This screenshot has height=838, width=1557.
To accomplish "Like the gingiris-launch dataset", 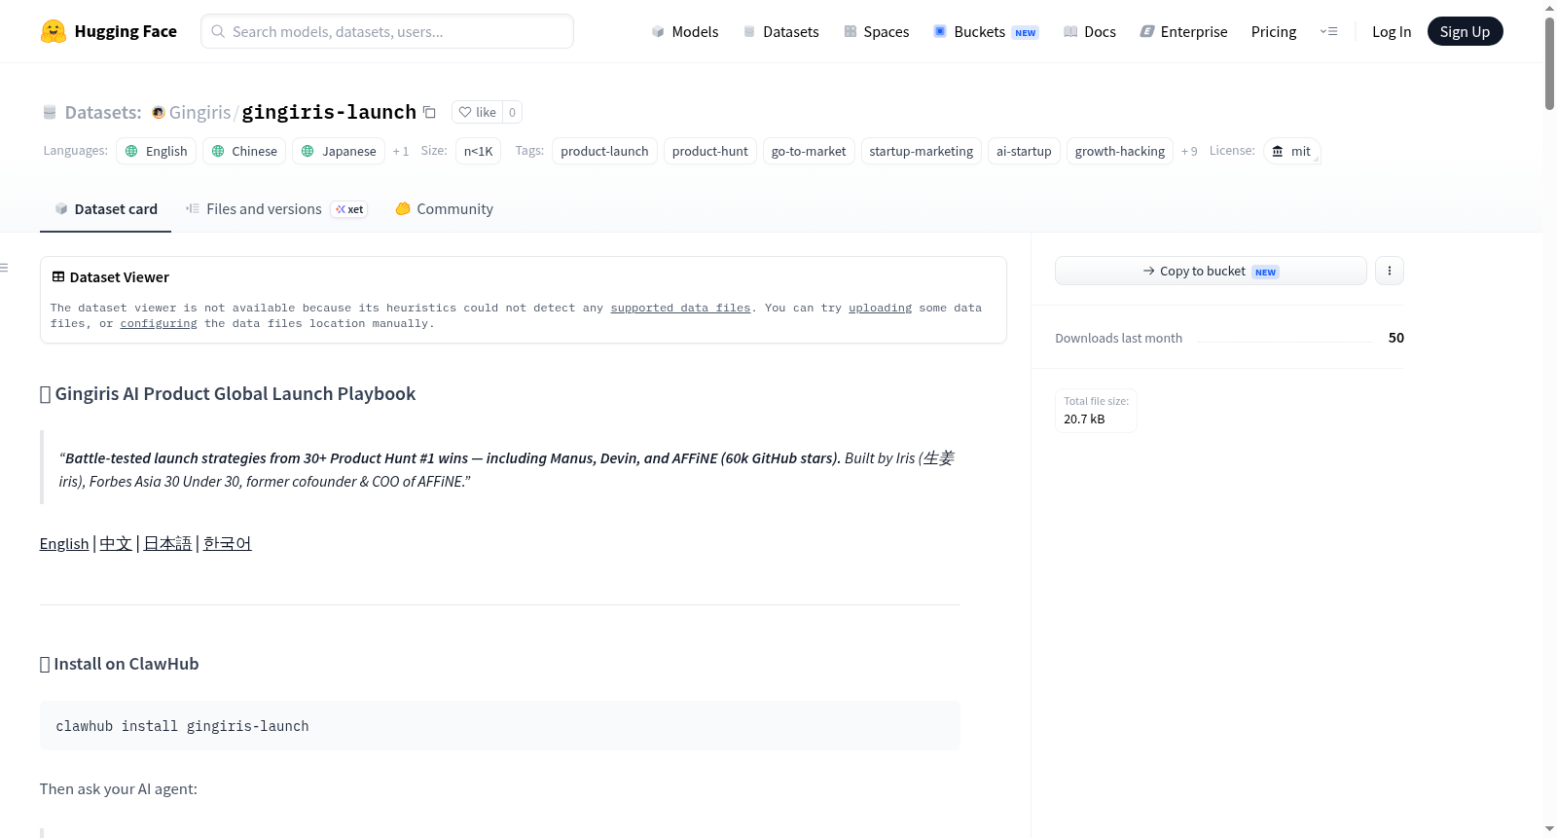I will (x=478, y=112).
